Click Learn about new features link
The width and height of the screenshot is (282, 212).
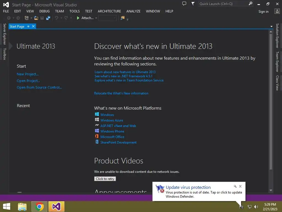click(125, 72)
